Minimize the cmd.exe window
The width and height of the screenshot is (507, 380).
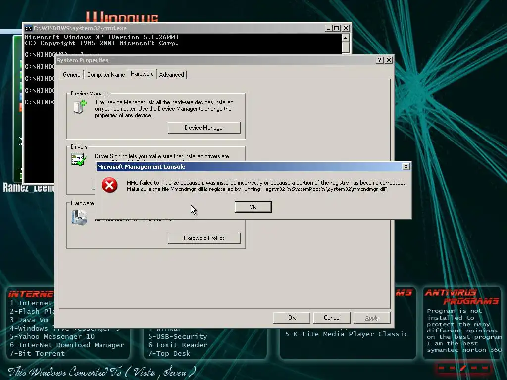pos(328,28)
